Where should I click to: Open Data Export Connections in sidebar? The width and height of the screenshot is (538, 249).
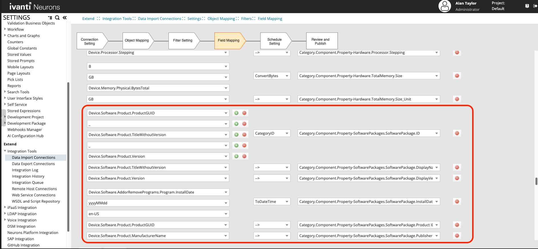(x=33, y=164)
